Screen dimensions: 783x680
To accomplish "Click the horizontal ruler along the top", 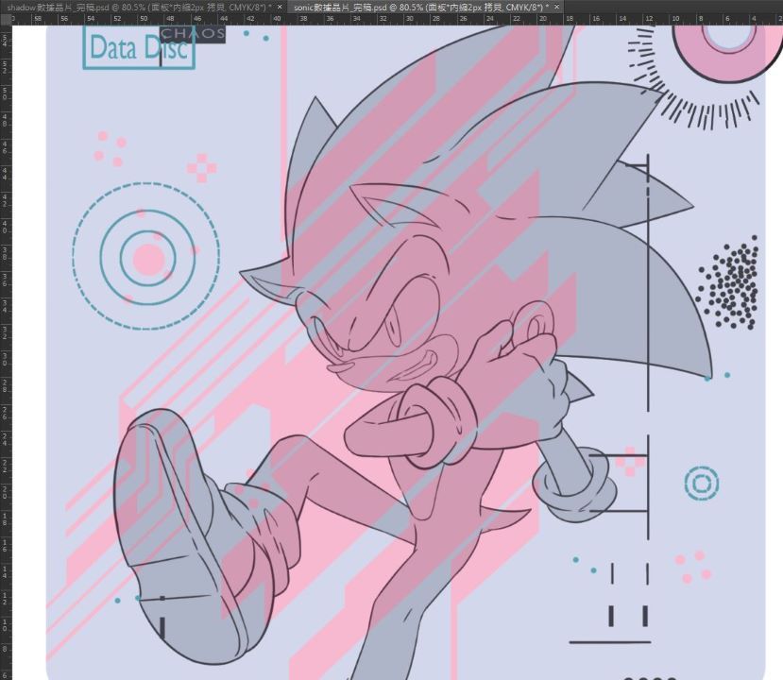I will point(397,19).
